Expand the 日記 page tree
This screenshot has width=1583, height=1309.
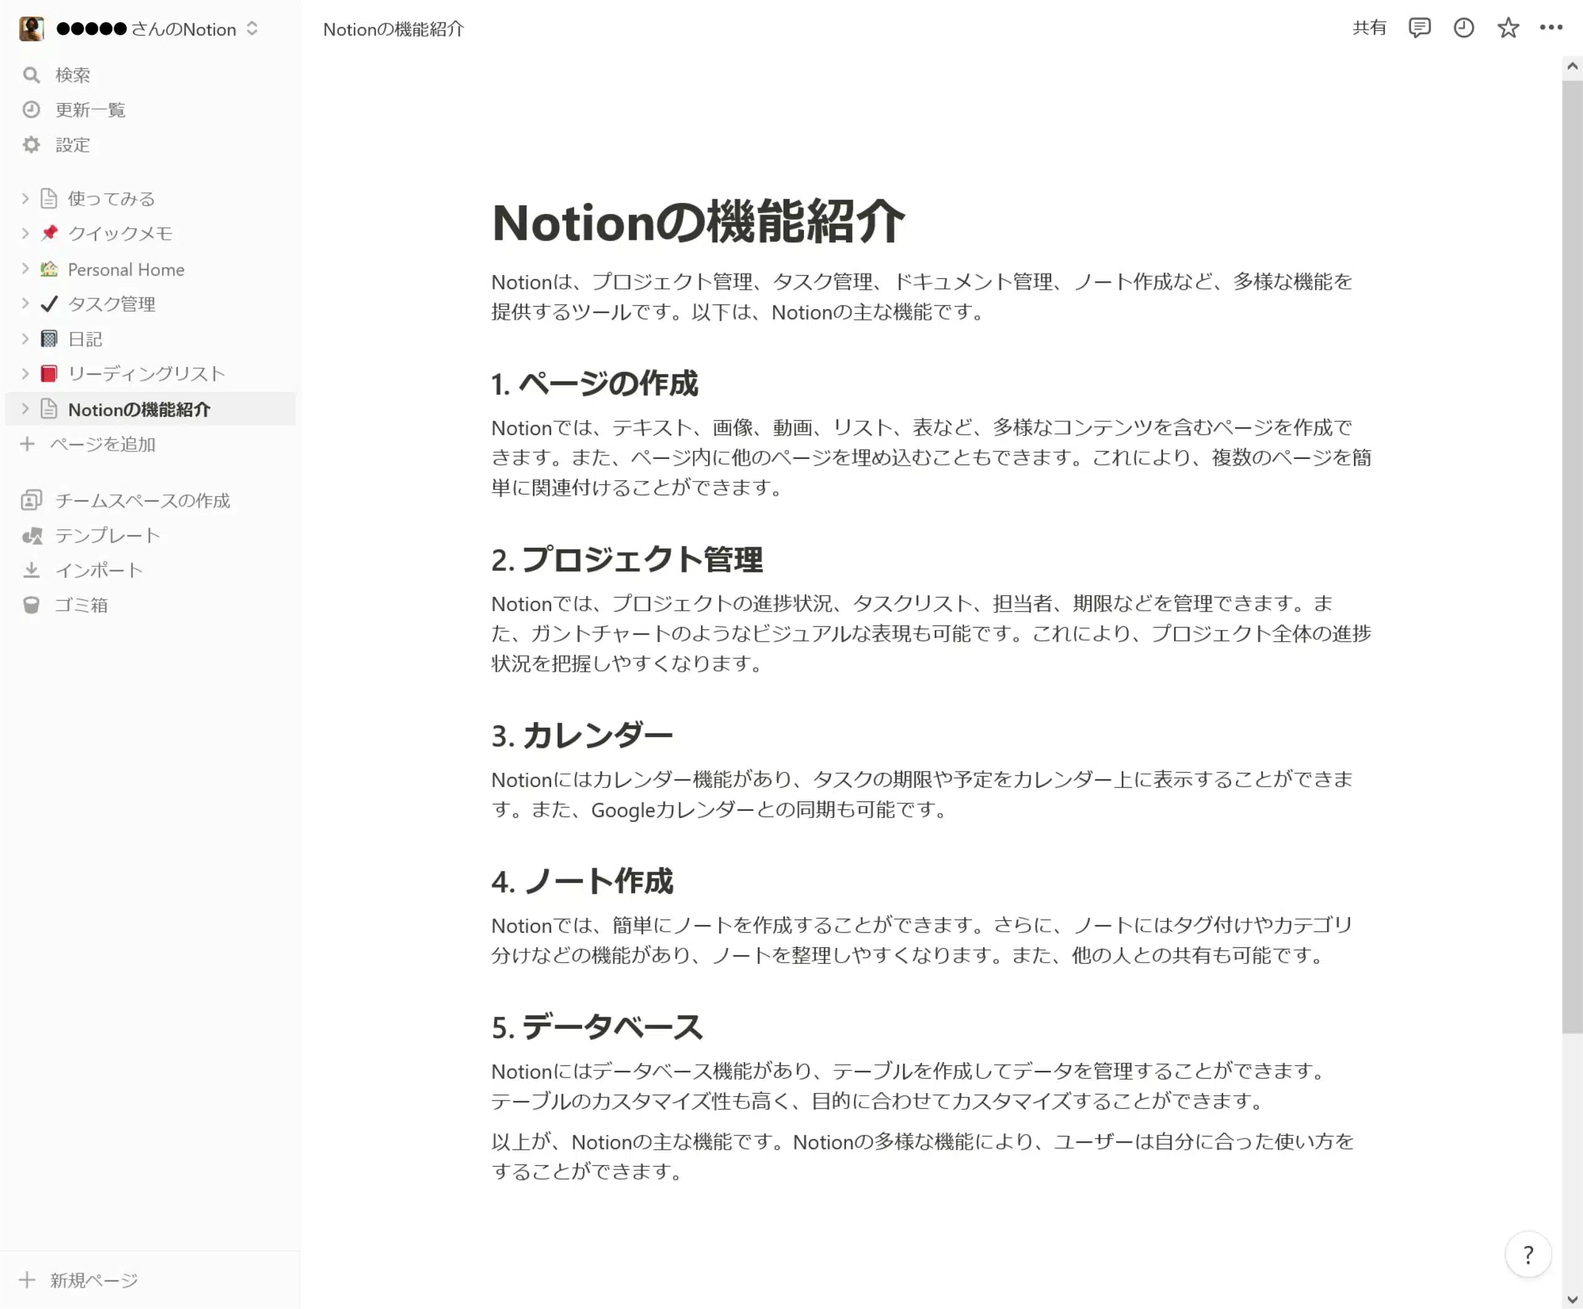click(25, 338)
